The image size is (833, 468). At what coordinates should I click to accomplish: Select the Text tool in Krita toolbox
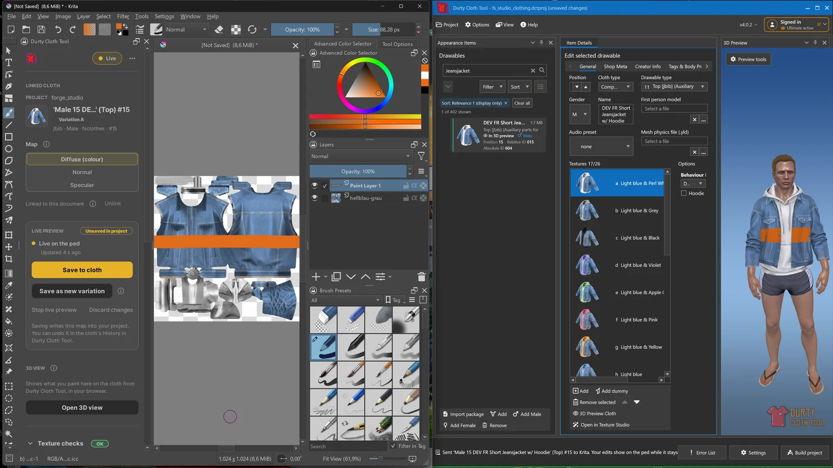point(8,62)
